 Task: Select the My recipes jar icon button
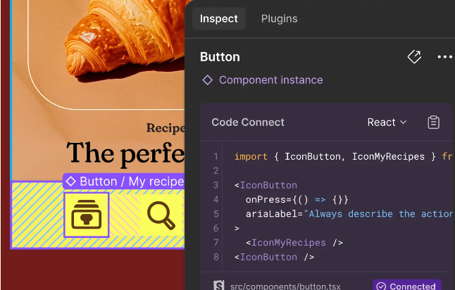[87, 215]
